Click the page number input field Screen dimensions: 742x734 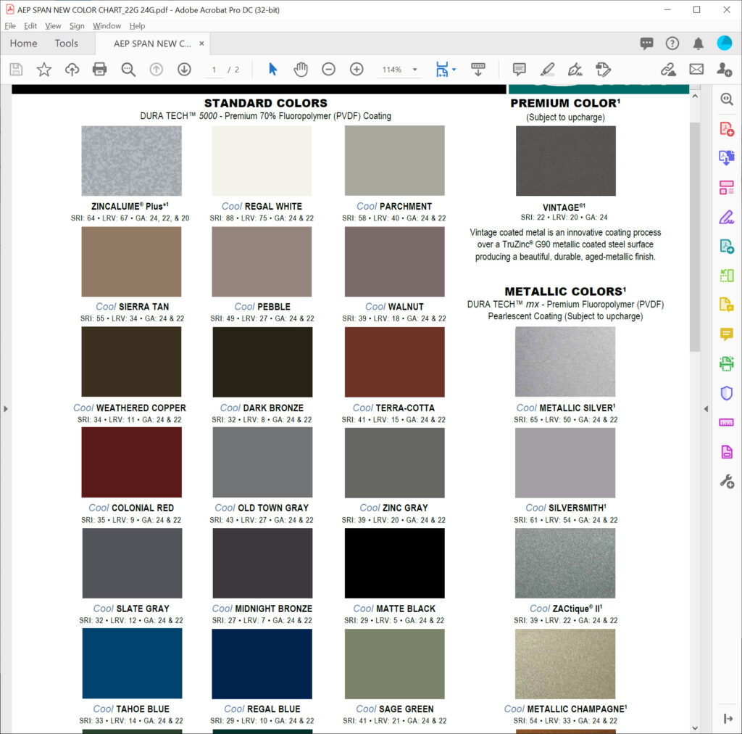(214, 70)
